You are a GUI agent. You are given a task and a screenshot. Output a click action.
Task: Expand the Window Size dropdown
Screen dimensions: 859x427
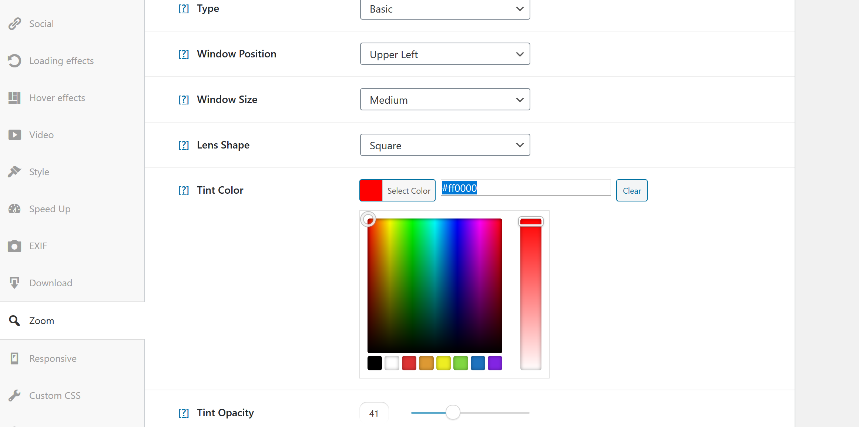coord(445,100)
